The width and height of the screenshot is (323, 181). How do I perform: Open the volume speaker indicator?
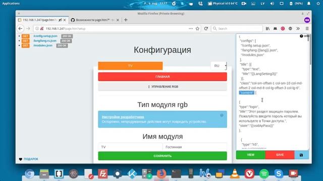tap(272, 4)
